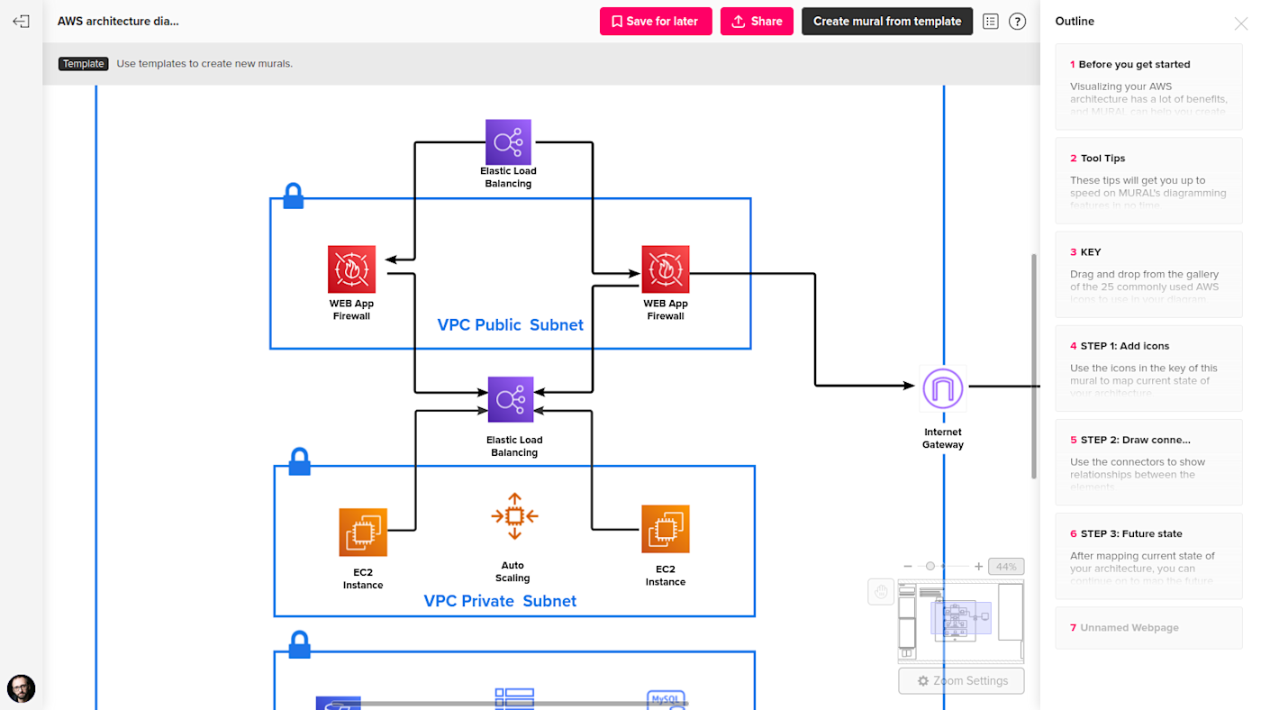Viewport: 1261px width, 710px height.
Task: Click the Internet Gateway label
Action: click(x=943, y=438)
